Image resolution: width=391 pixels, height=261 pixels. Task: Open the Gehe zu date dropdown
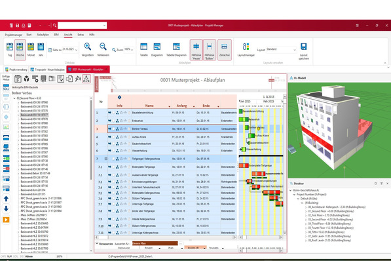point(77,50)
